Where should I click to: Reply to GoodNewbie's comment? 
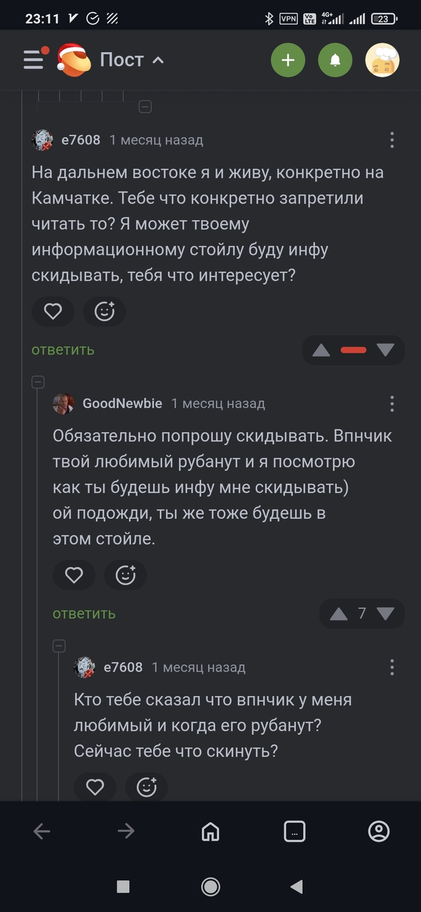click(84, 614)
